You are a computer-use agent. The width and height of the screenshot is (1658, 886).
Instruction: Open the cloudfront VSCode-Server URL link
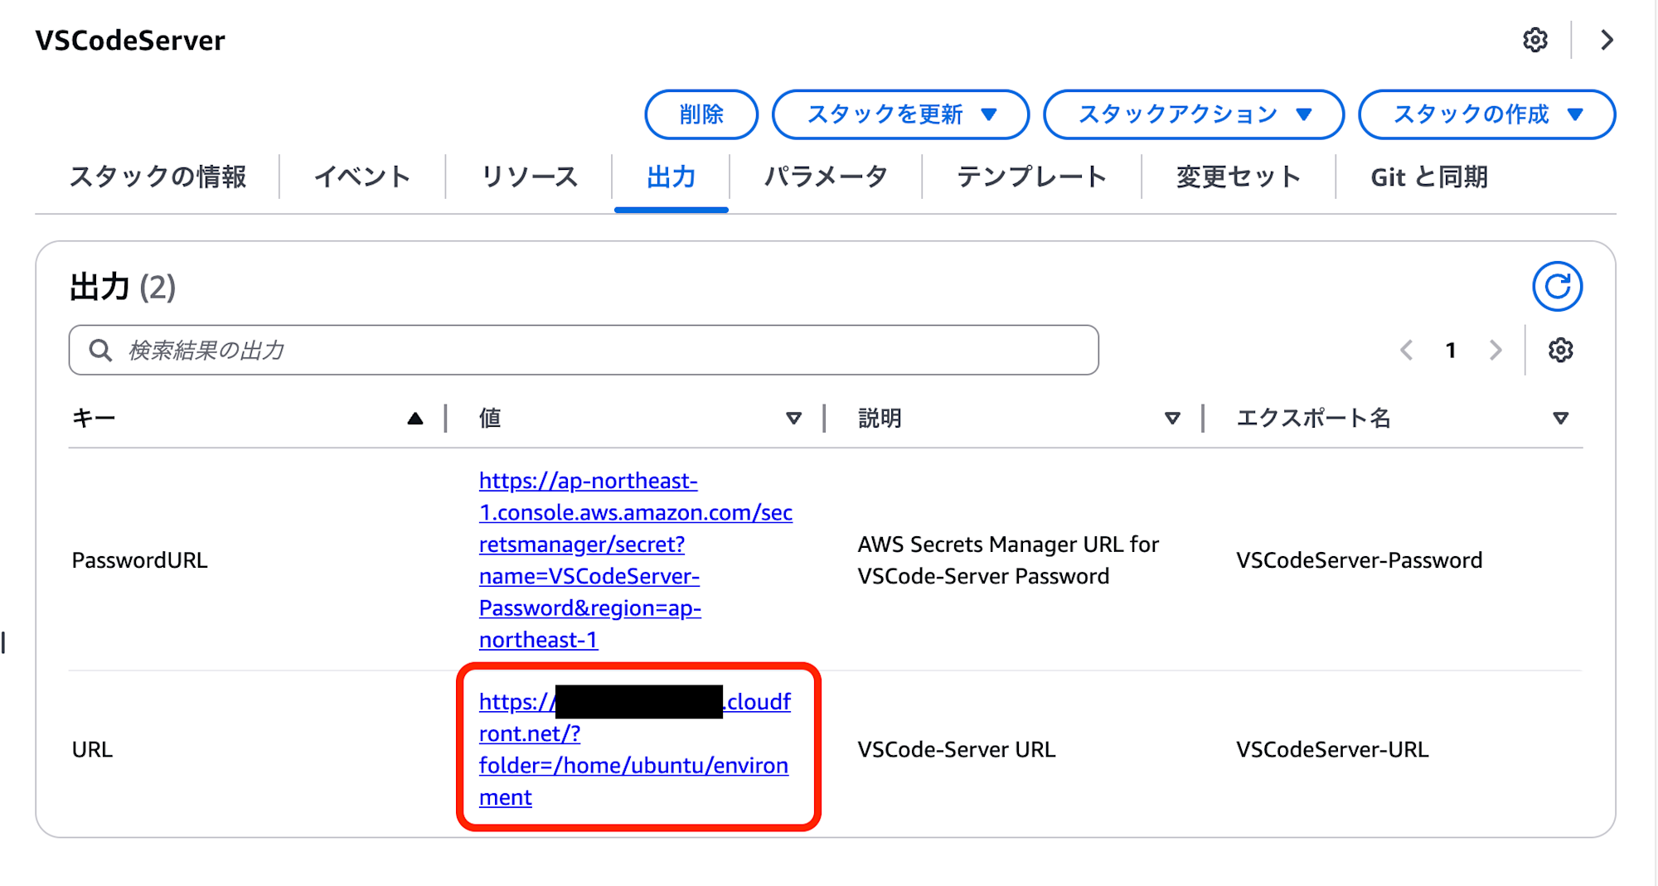click(635, 749)
